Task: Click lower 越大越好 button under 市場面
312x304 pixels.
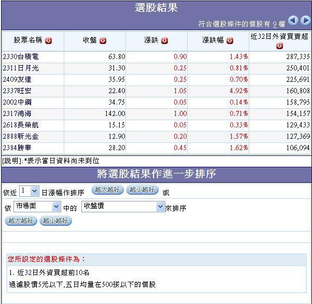Action: tap(21, 221)
